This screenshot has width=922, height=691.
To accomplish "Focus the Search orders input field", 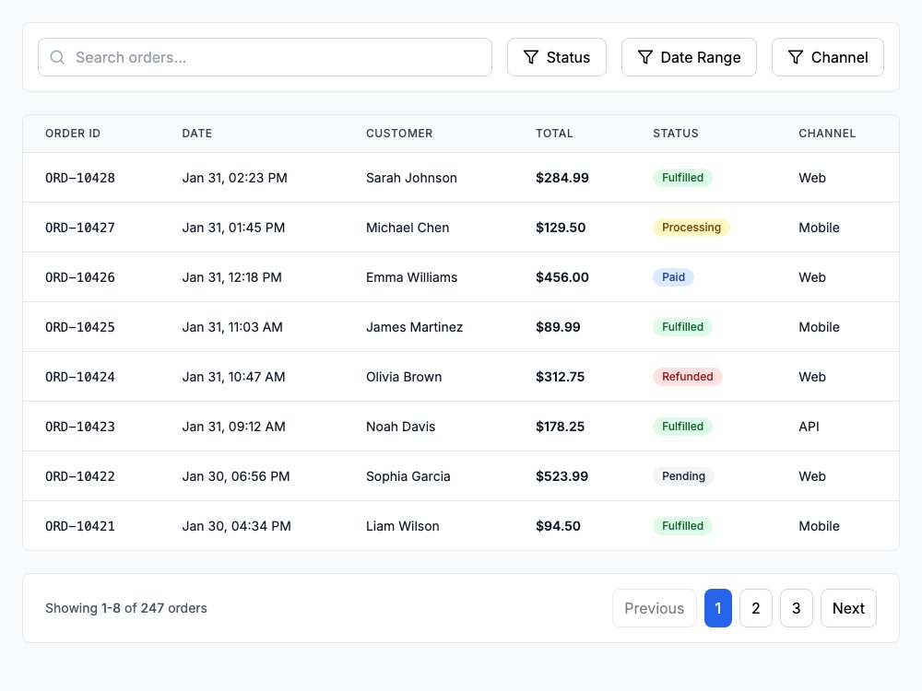I will point(266,57).
